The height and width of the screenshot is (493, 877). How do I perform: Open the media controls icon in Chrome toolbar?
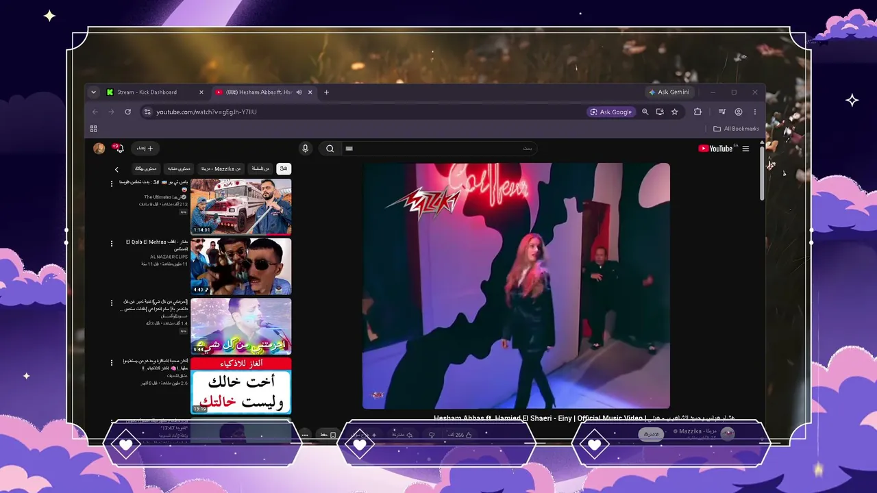[x=721, y=112]
